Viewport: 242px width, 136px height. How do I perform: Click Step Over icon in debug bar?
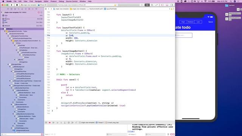[x=57, y=122]
